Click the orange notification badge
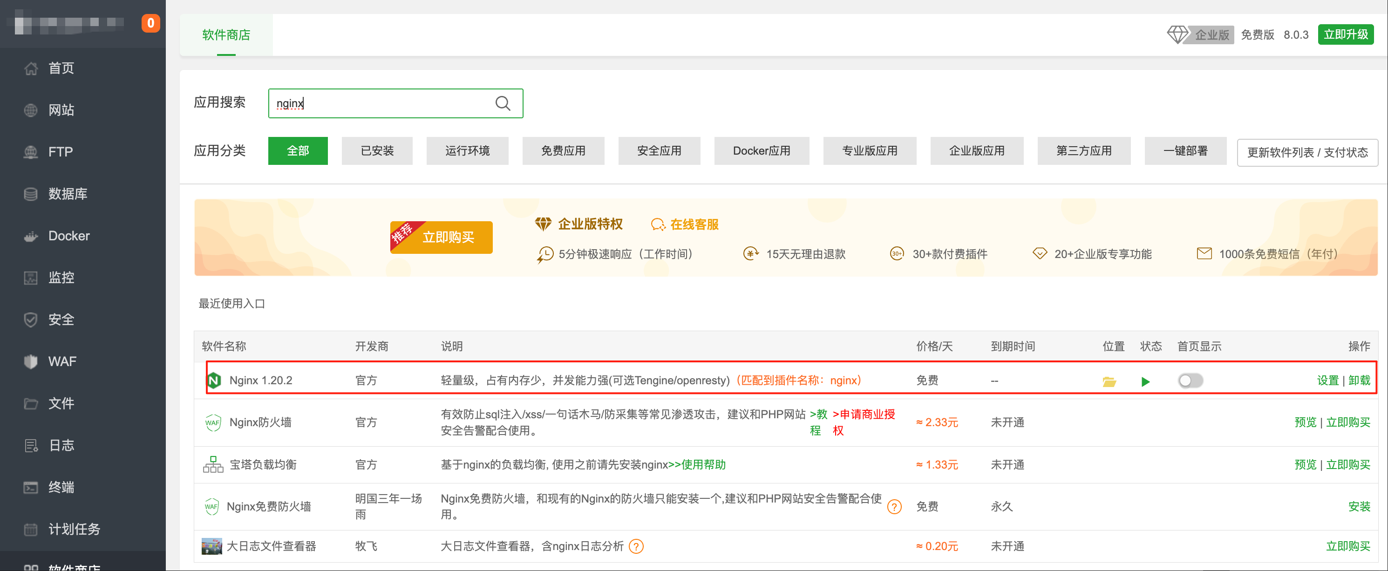Screen dimensions: 1388x571 150,23
